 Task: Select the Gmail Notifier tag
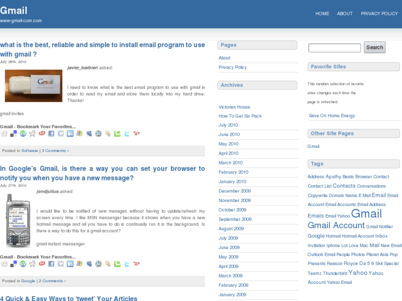(x=379, y=226)
